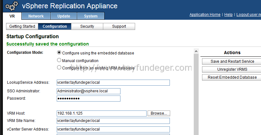261x135 pixels.
Task: Click the scrollbar up arrow
Action: (x=196, y=51)
